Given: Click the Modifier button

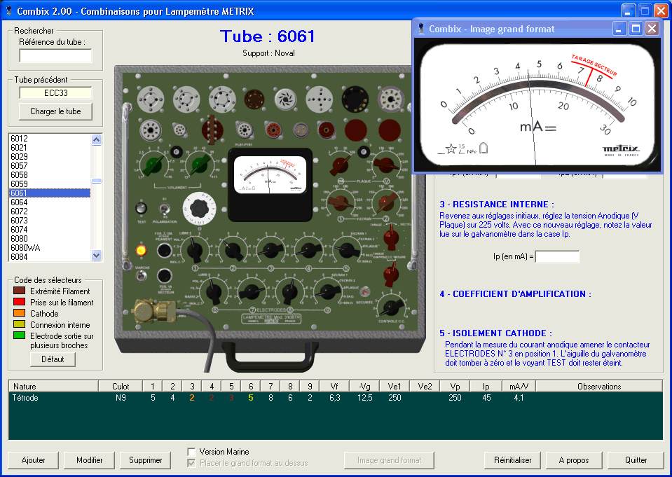Looking at the screenshot, I should tap(89, 460).
